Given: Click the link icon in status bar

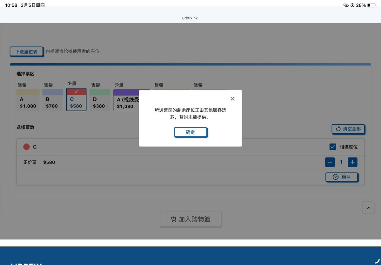Looking at the screenshot, I should 346,5.
